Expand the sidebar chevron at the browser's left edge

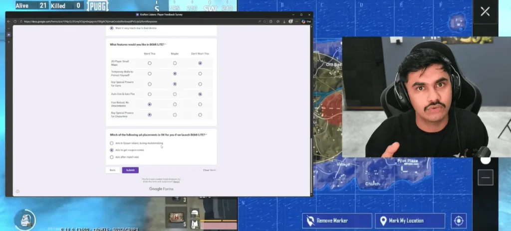8,28
